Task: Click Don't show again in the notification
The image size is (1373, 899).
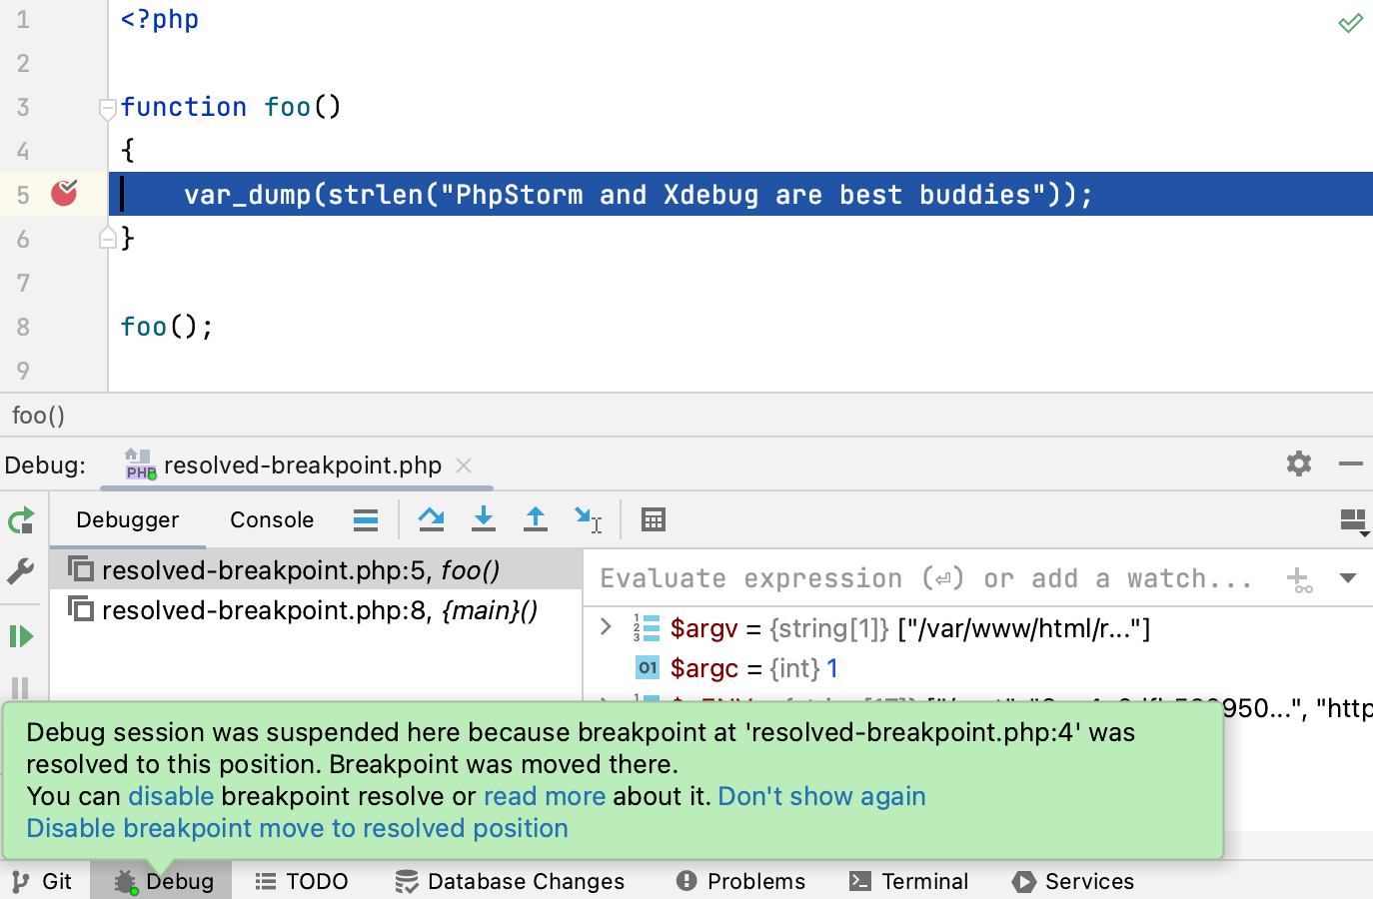Action: (821, 796)
